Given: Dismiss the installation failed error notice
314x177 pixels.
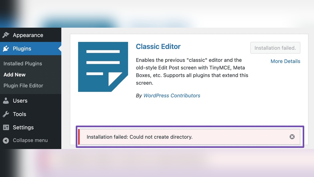Looking at the screenshot, I should click(x=292, y=137).
